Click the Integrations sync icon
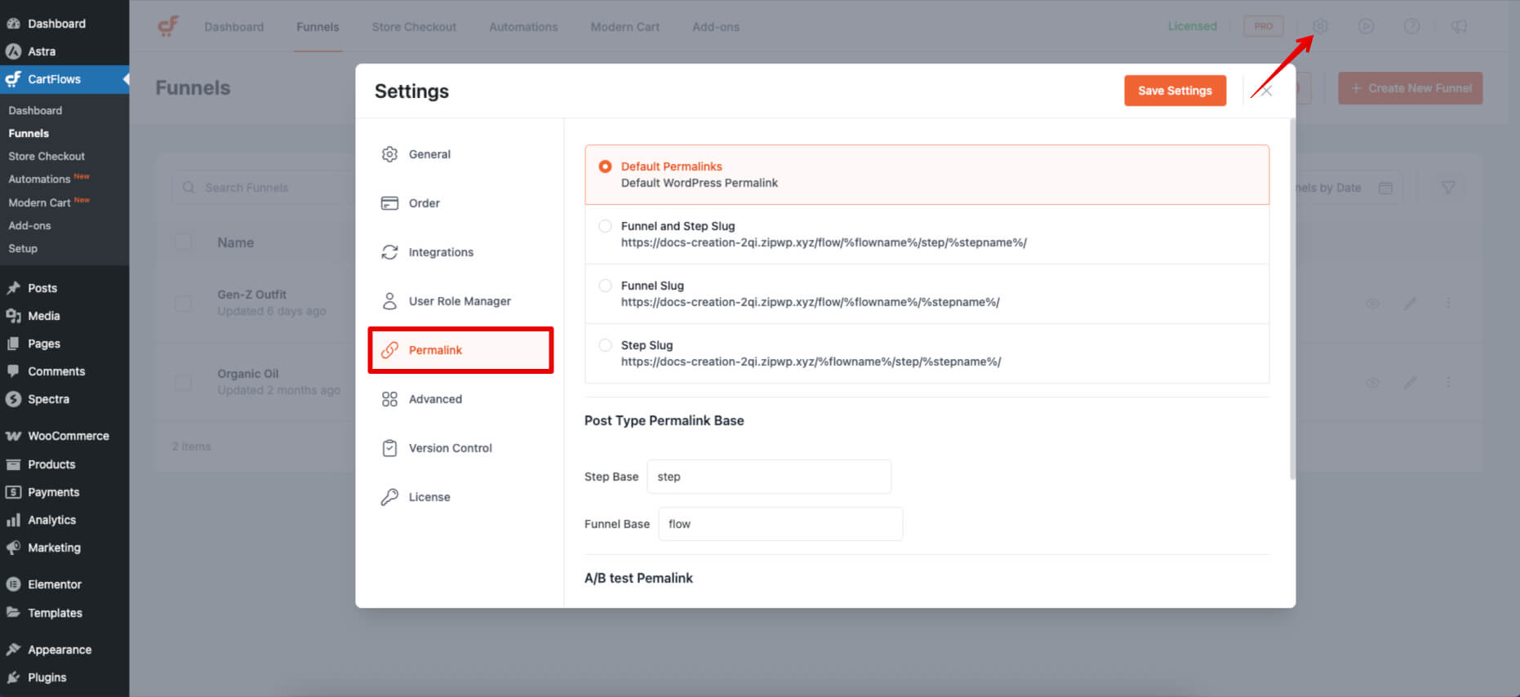 click(389, 252)
